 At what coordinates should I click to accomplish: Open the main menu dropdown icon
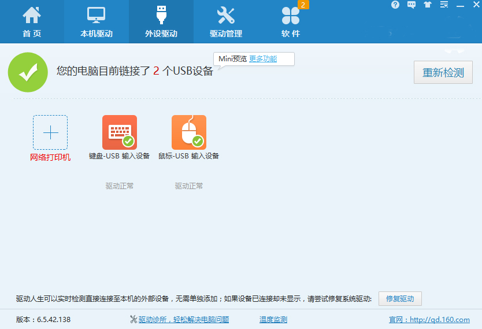(444, 5)
